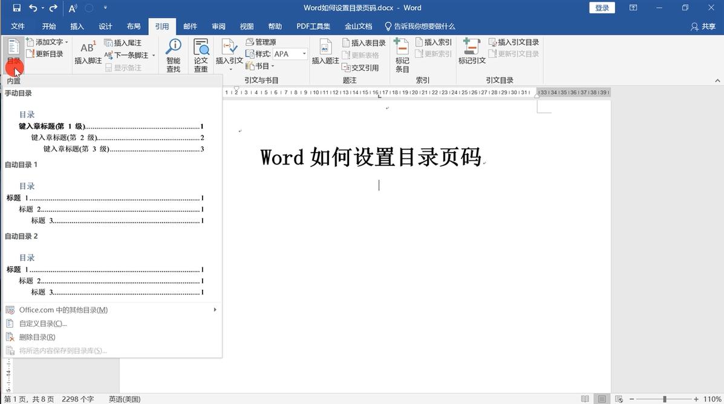Click the Tell Me search box (告诉我你想要做什么)

pyautogui.click(x=420, y=27)
